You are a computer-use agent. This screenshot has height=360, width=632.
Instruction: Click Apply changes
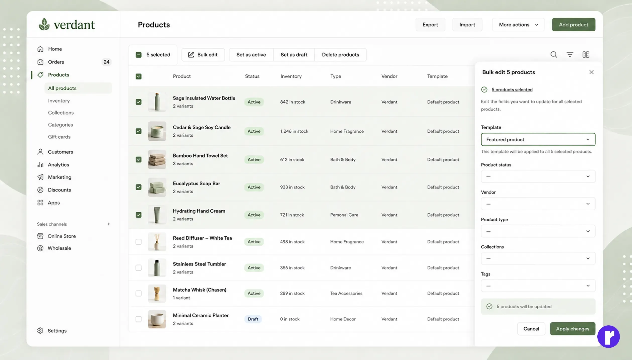pyautogui.click(x=573, y=329)
